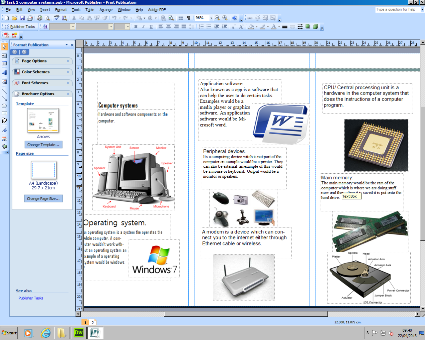Expand the Color Schemes section
Viewport: 425px width, 340px height.
coord(42,72)
